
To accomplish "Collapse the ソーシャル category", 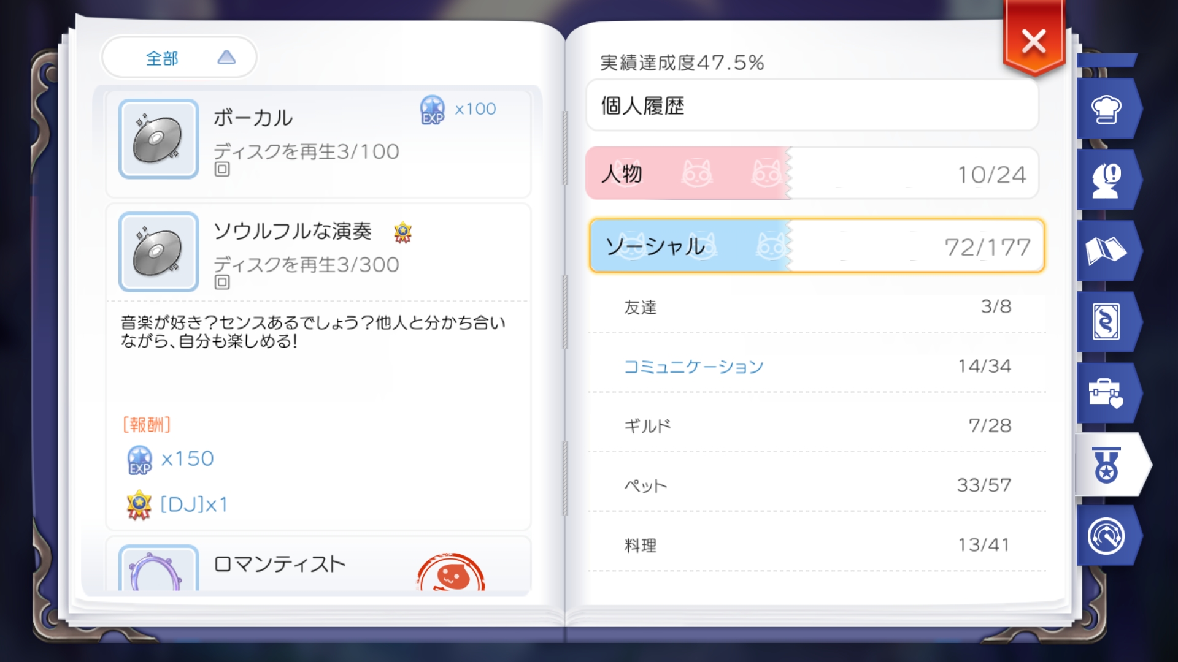I will [816, 246].
